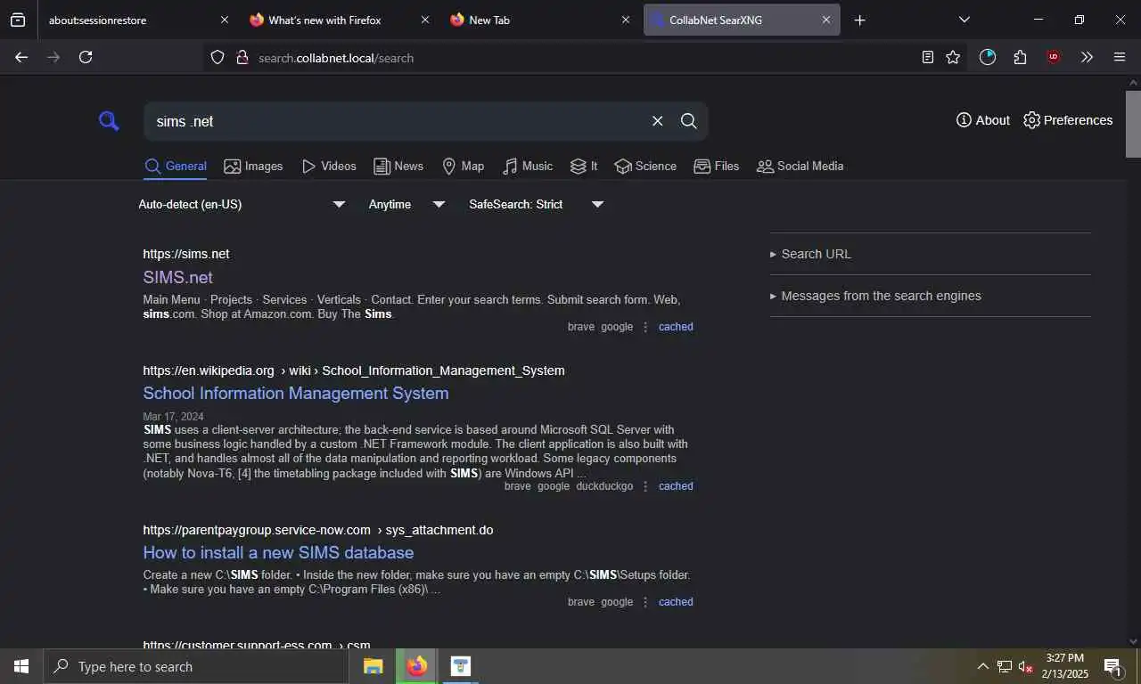Open network status tray icon

point(1005,666)
